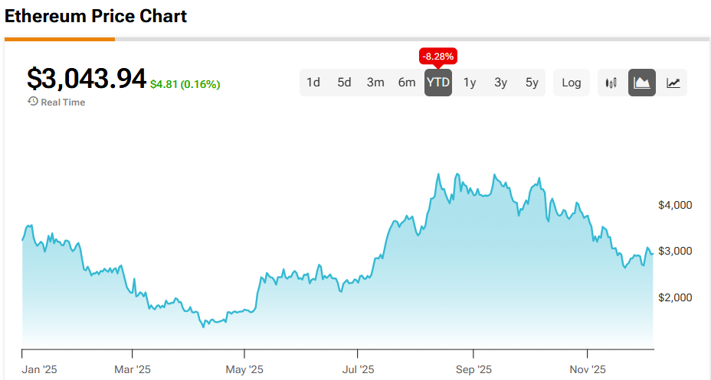The height and width of the screenshot is (380, 711).
Task: Click the green $4.81 (0.16%) change
Action: (185, 84)
